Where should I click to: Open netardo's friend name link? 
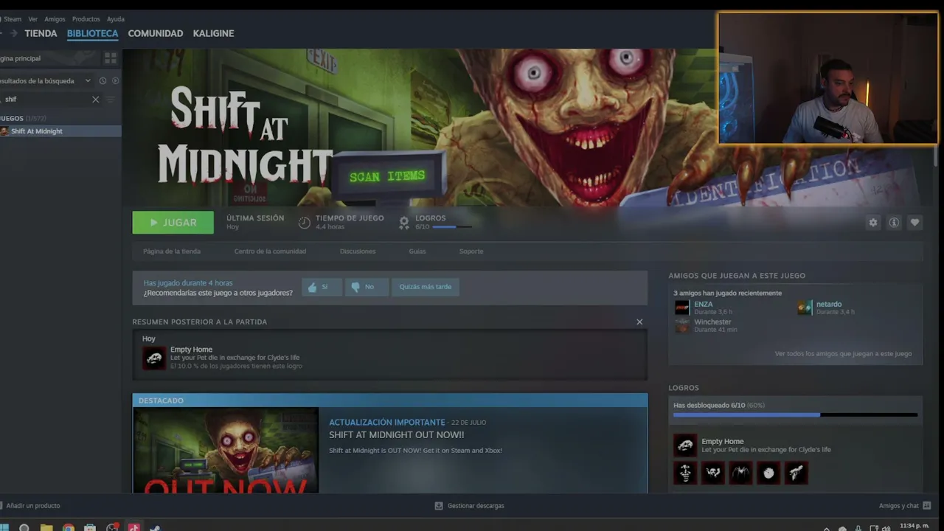tap(829, 304)
